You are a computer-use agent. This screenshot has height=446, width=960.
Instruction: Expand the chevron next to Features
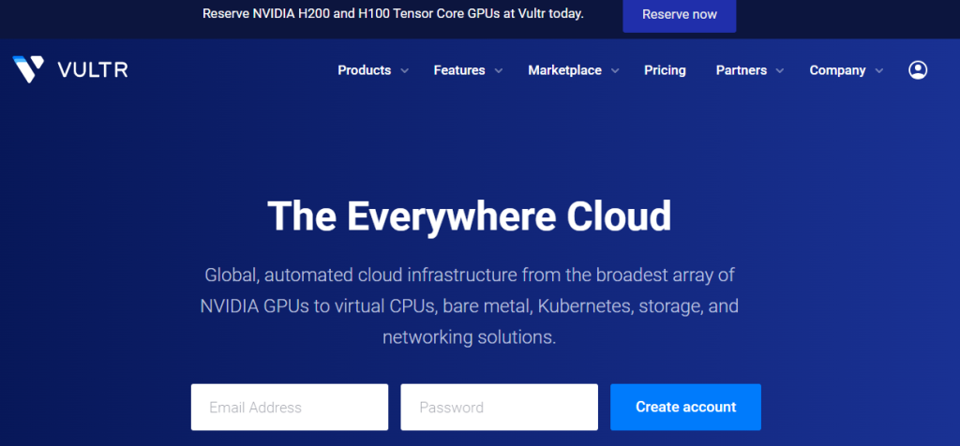[499, 71]
